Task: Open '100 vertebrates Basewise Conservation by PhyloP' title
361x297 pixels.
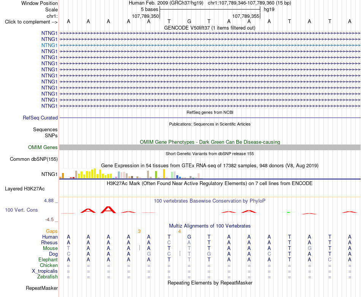Action: tap(210, 201)
